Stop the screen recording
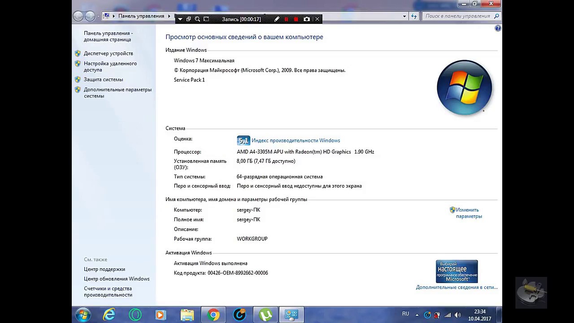The image size is (574, 323). click(296, 19)
